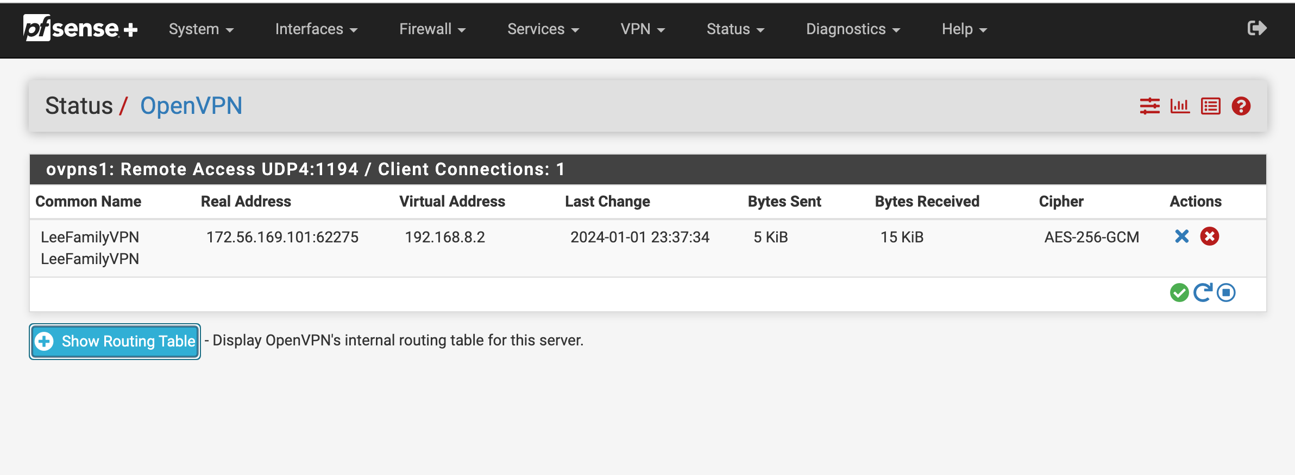Screen dimensions: 1295x475
Task: Click the OpenVPN breadcrumb link
Action: point(191,106)
